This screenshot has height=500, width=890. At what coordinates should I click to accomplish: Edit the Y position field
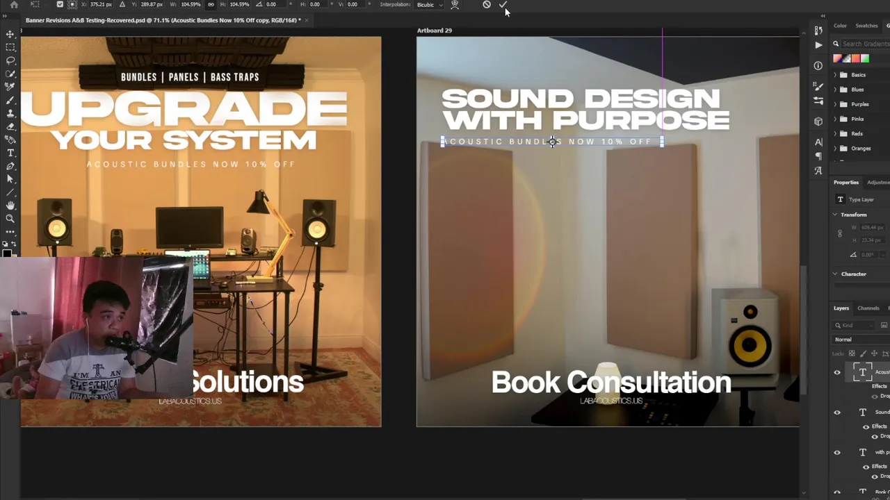tap(151, 4)
